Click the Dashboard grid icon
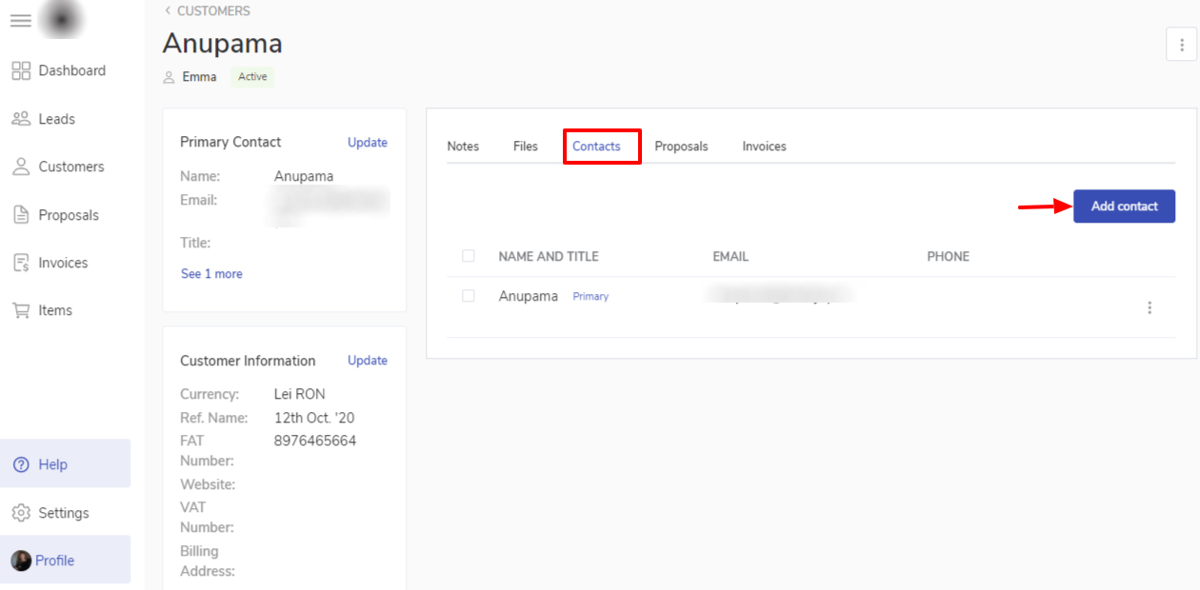This screenshot has height=590, width=1200. [21, 70]
